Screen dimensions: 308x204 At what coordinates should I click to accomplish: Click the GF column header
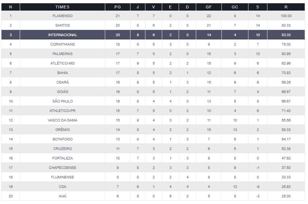tap(209, 7)
